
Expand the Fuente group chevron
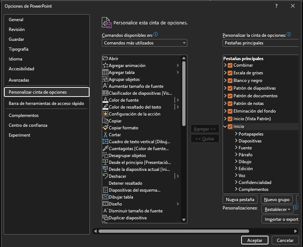(x=236, y=148)
